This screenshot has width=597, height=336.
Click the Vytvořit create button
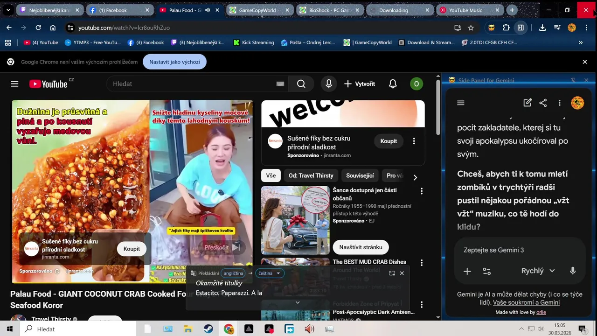[359, 84]
